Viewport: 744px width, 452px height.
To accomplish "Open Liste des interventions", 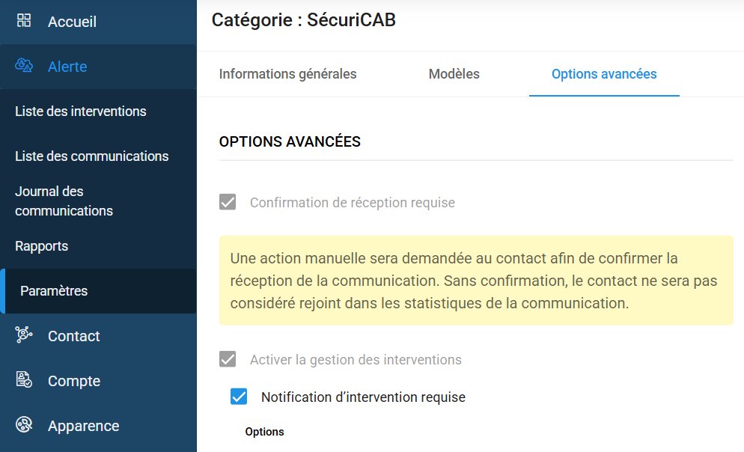I will tap(81, 112).
